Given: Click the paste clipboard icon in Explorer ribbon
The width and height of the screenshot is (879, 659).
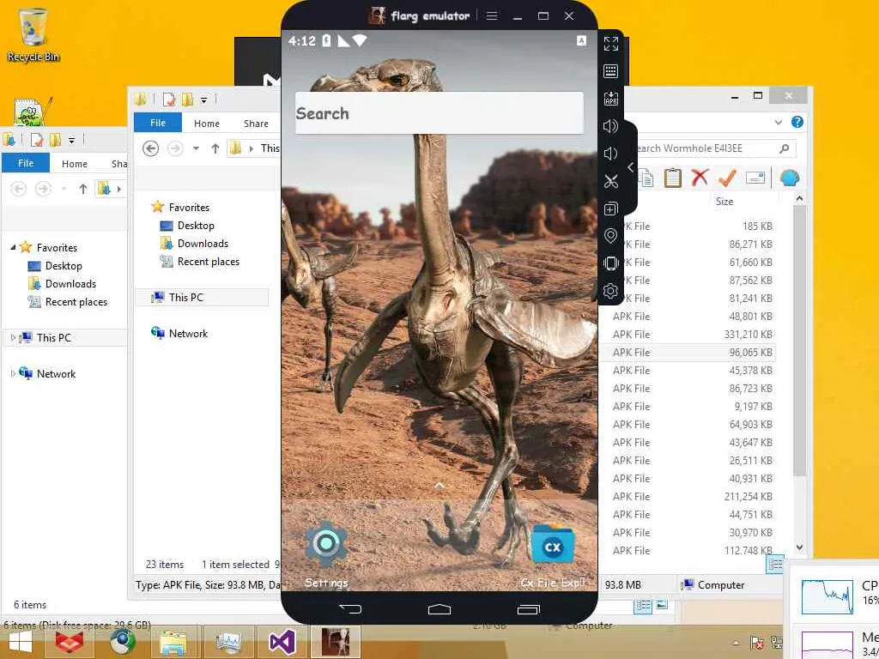Looking at the screenshot, I should tap(673, 178).
